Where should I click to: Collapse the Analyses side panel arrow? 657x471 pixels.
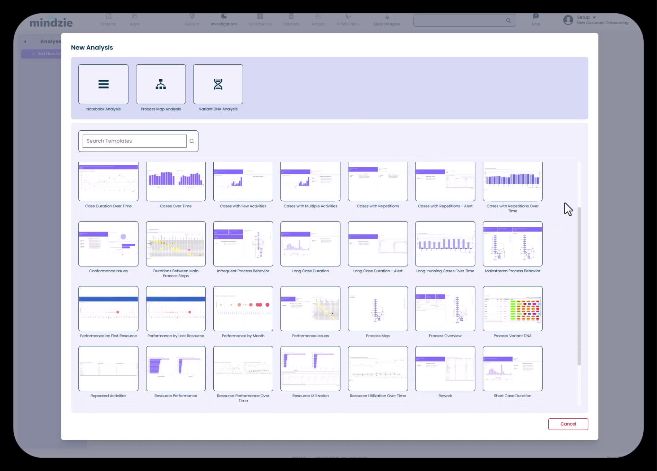[x=25, y=42]
